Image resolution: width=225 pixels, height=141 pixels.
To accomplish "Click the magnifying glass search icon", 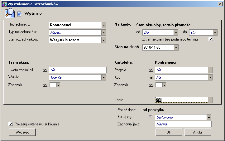I will point(10,13).
